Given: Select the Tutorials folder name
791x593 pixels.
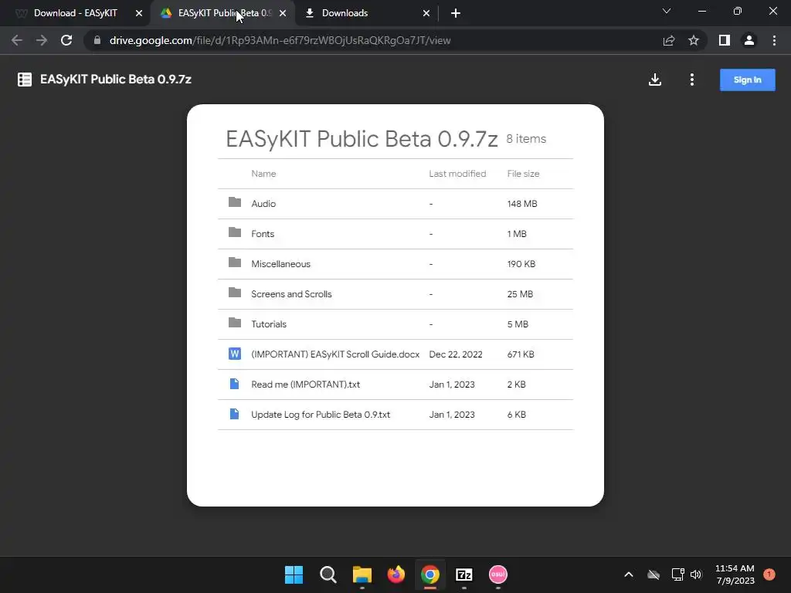Looking at the screenshot, I should 269,324.
